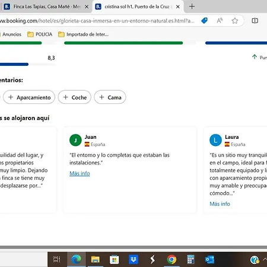267x267 pixels.
Task: Add page to favorites star
Action: pyautogui.click(x=235, y=21)
